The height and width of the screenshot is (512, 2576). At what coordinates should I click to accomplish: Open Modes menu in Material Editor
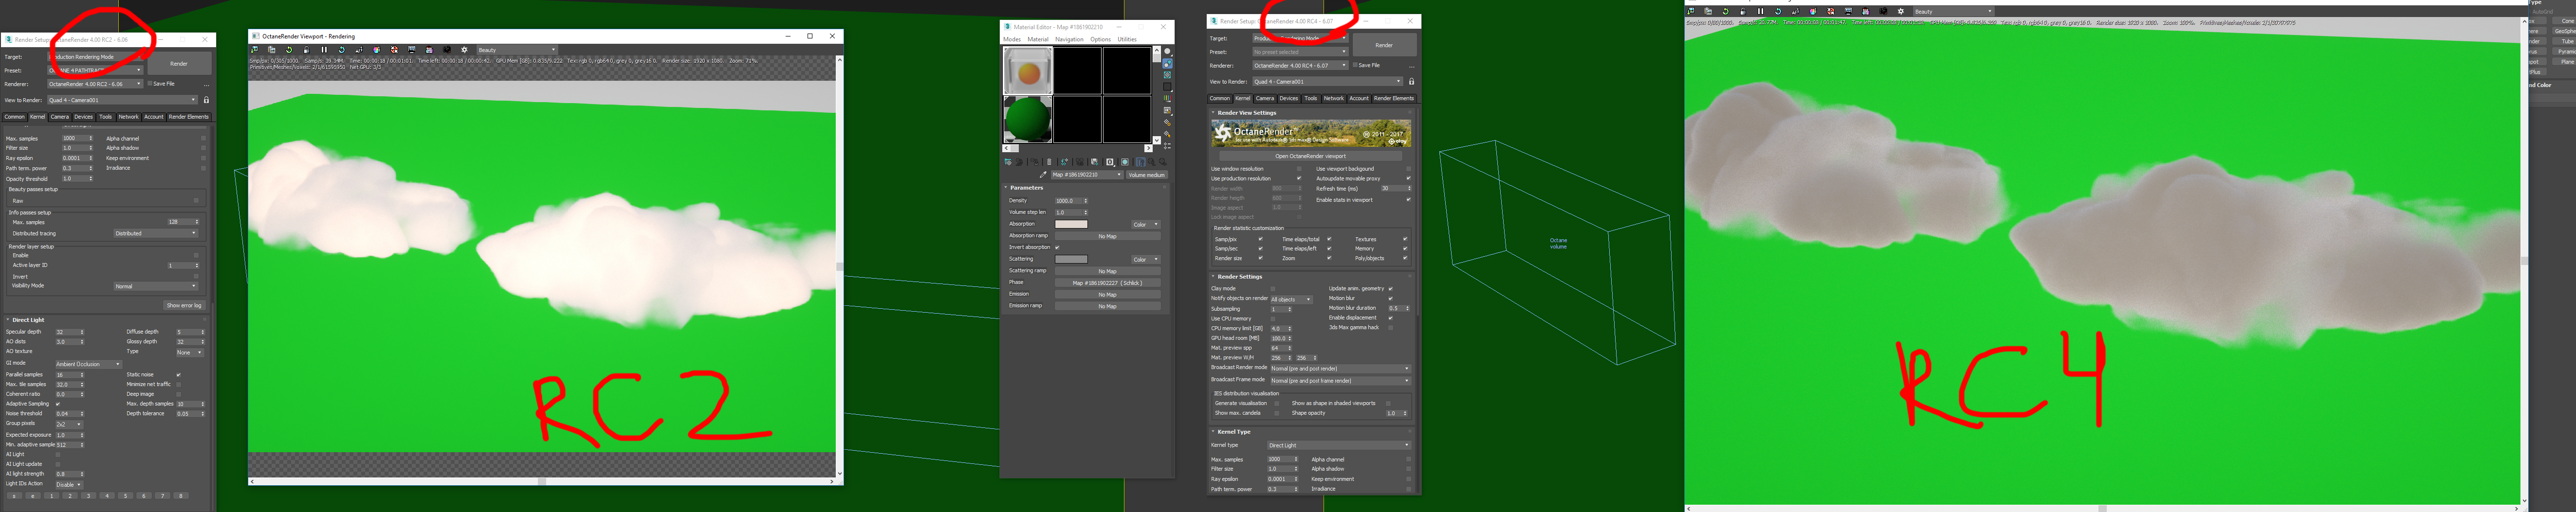click(1012, 40)
